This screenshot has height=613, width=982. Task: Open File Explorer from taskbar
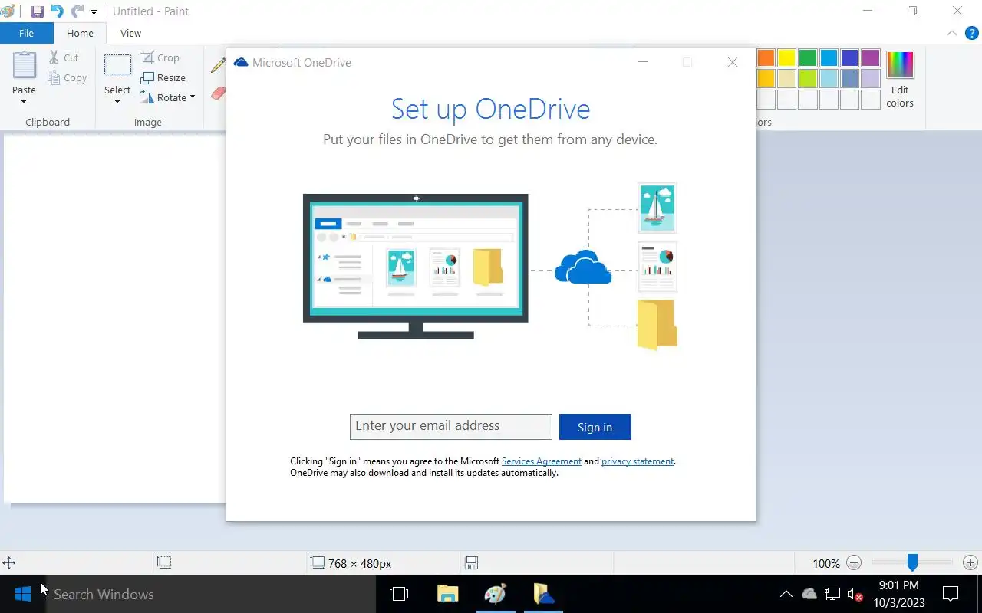point(447,594)
